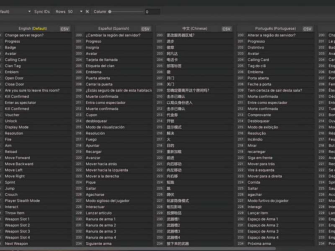Click the Portuguese 'Tag do clã' cell
335x251 pixels.
(x=281, y=66)
